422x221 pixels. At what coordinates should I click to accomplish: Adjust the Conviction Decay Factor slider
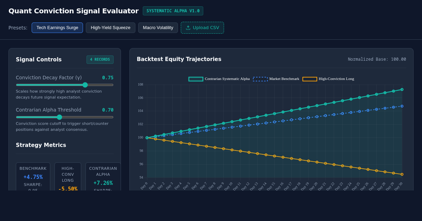(65, 85)
